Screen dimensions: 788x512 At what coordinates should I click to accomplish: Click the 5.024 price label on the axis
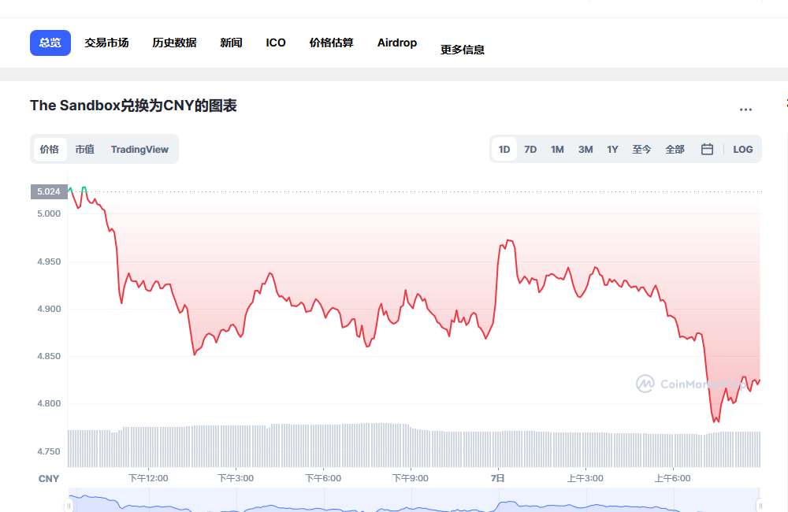point(49,191)
